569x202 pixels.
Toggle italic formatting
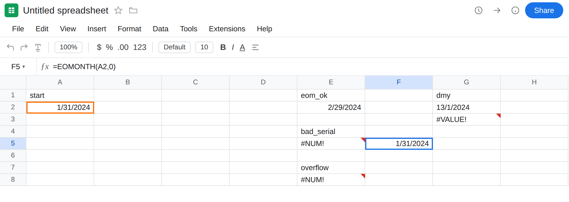tap(233, 47)
